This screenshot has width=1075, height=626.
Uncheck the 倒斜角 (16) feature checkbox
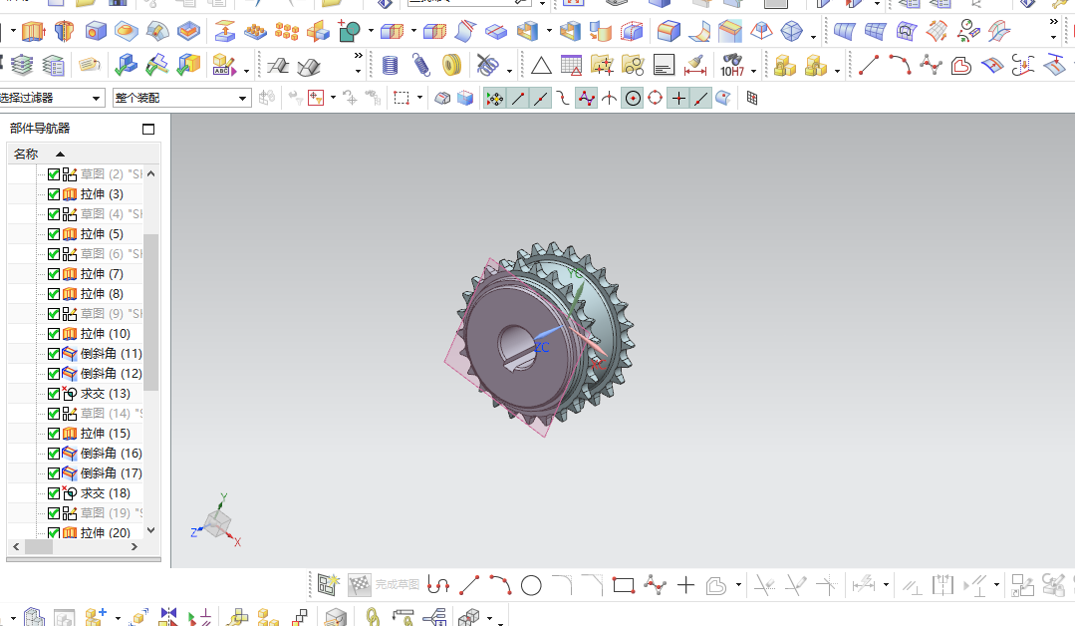tap(54, 454)
